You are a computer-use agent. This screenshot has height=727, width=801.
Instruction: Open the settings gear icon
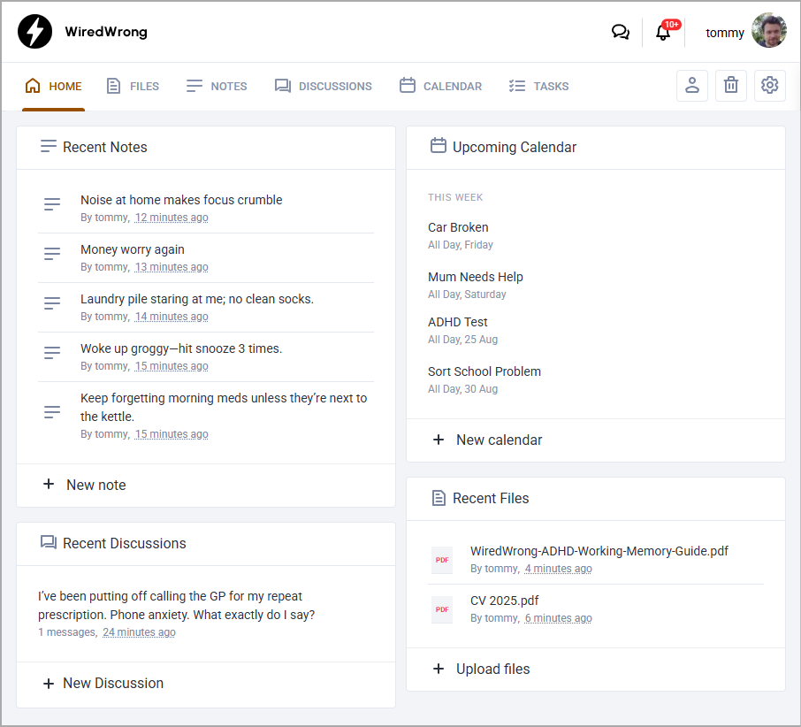[770, 86]
